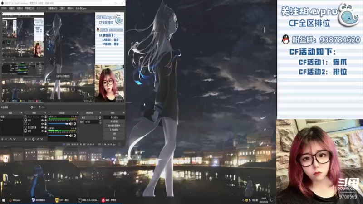This screenshot has height=204, width=363.
Task: Toggle eye icon of the bottom source row
Action: pos(42,131)
